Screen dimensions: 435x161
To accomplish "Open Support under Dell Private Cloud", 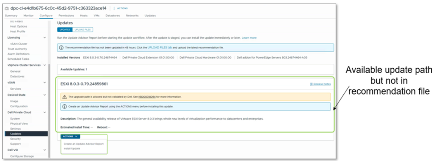I will coord(15,144).
